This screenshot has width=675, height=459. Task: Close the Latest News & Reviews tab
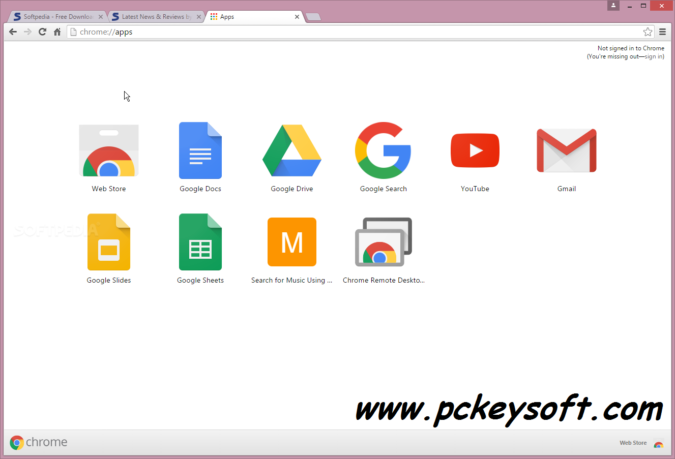point(199,17)
